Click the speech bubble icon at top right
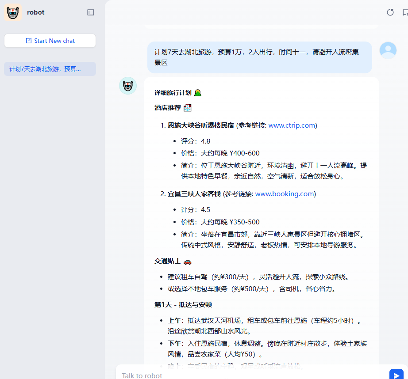 point(404,12)
